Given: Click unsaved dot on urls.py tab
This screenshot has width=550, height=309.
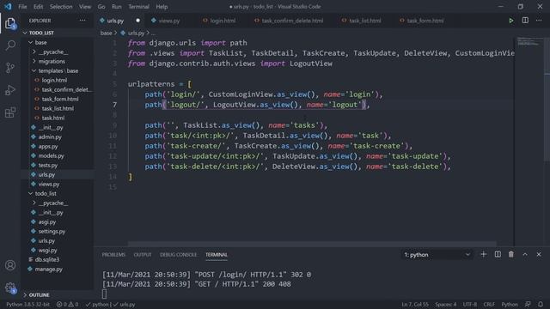Looking at the screenshot, I should click(x=137, y=21).
